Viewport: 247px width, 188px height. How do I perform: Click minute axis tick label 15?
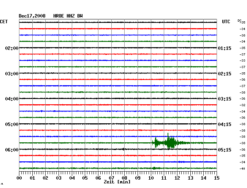[217, 178]
